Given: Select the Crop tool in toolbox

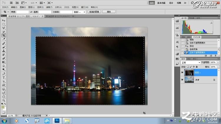Looking at the screenshot, I should click(4, 36).
